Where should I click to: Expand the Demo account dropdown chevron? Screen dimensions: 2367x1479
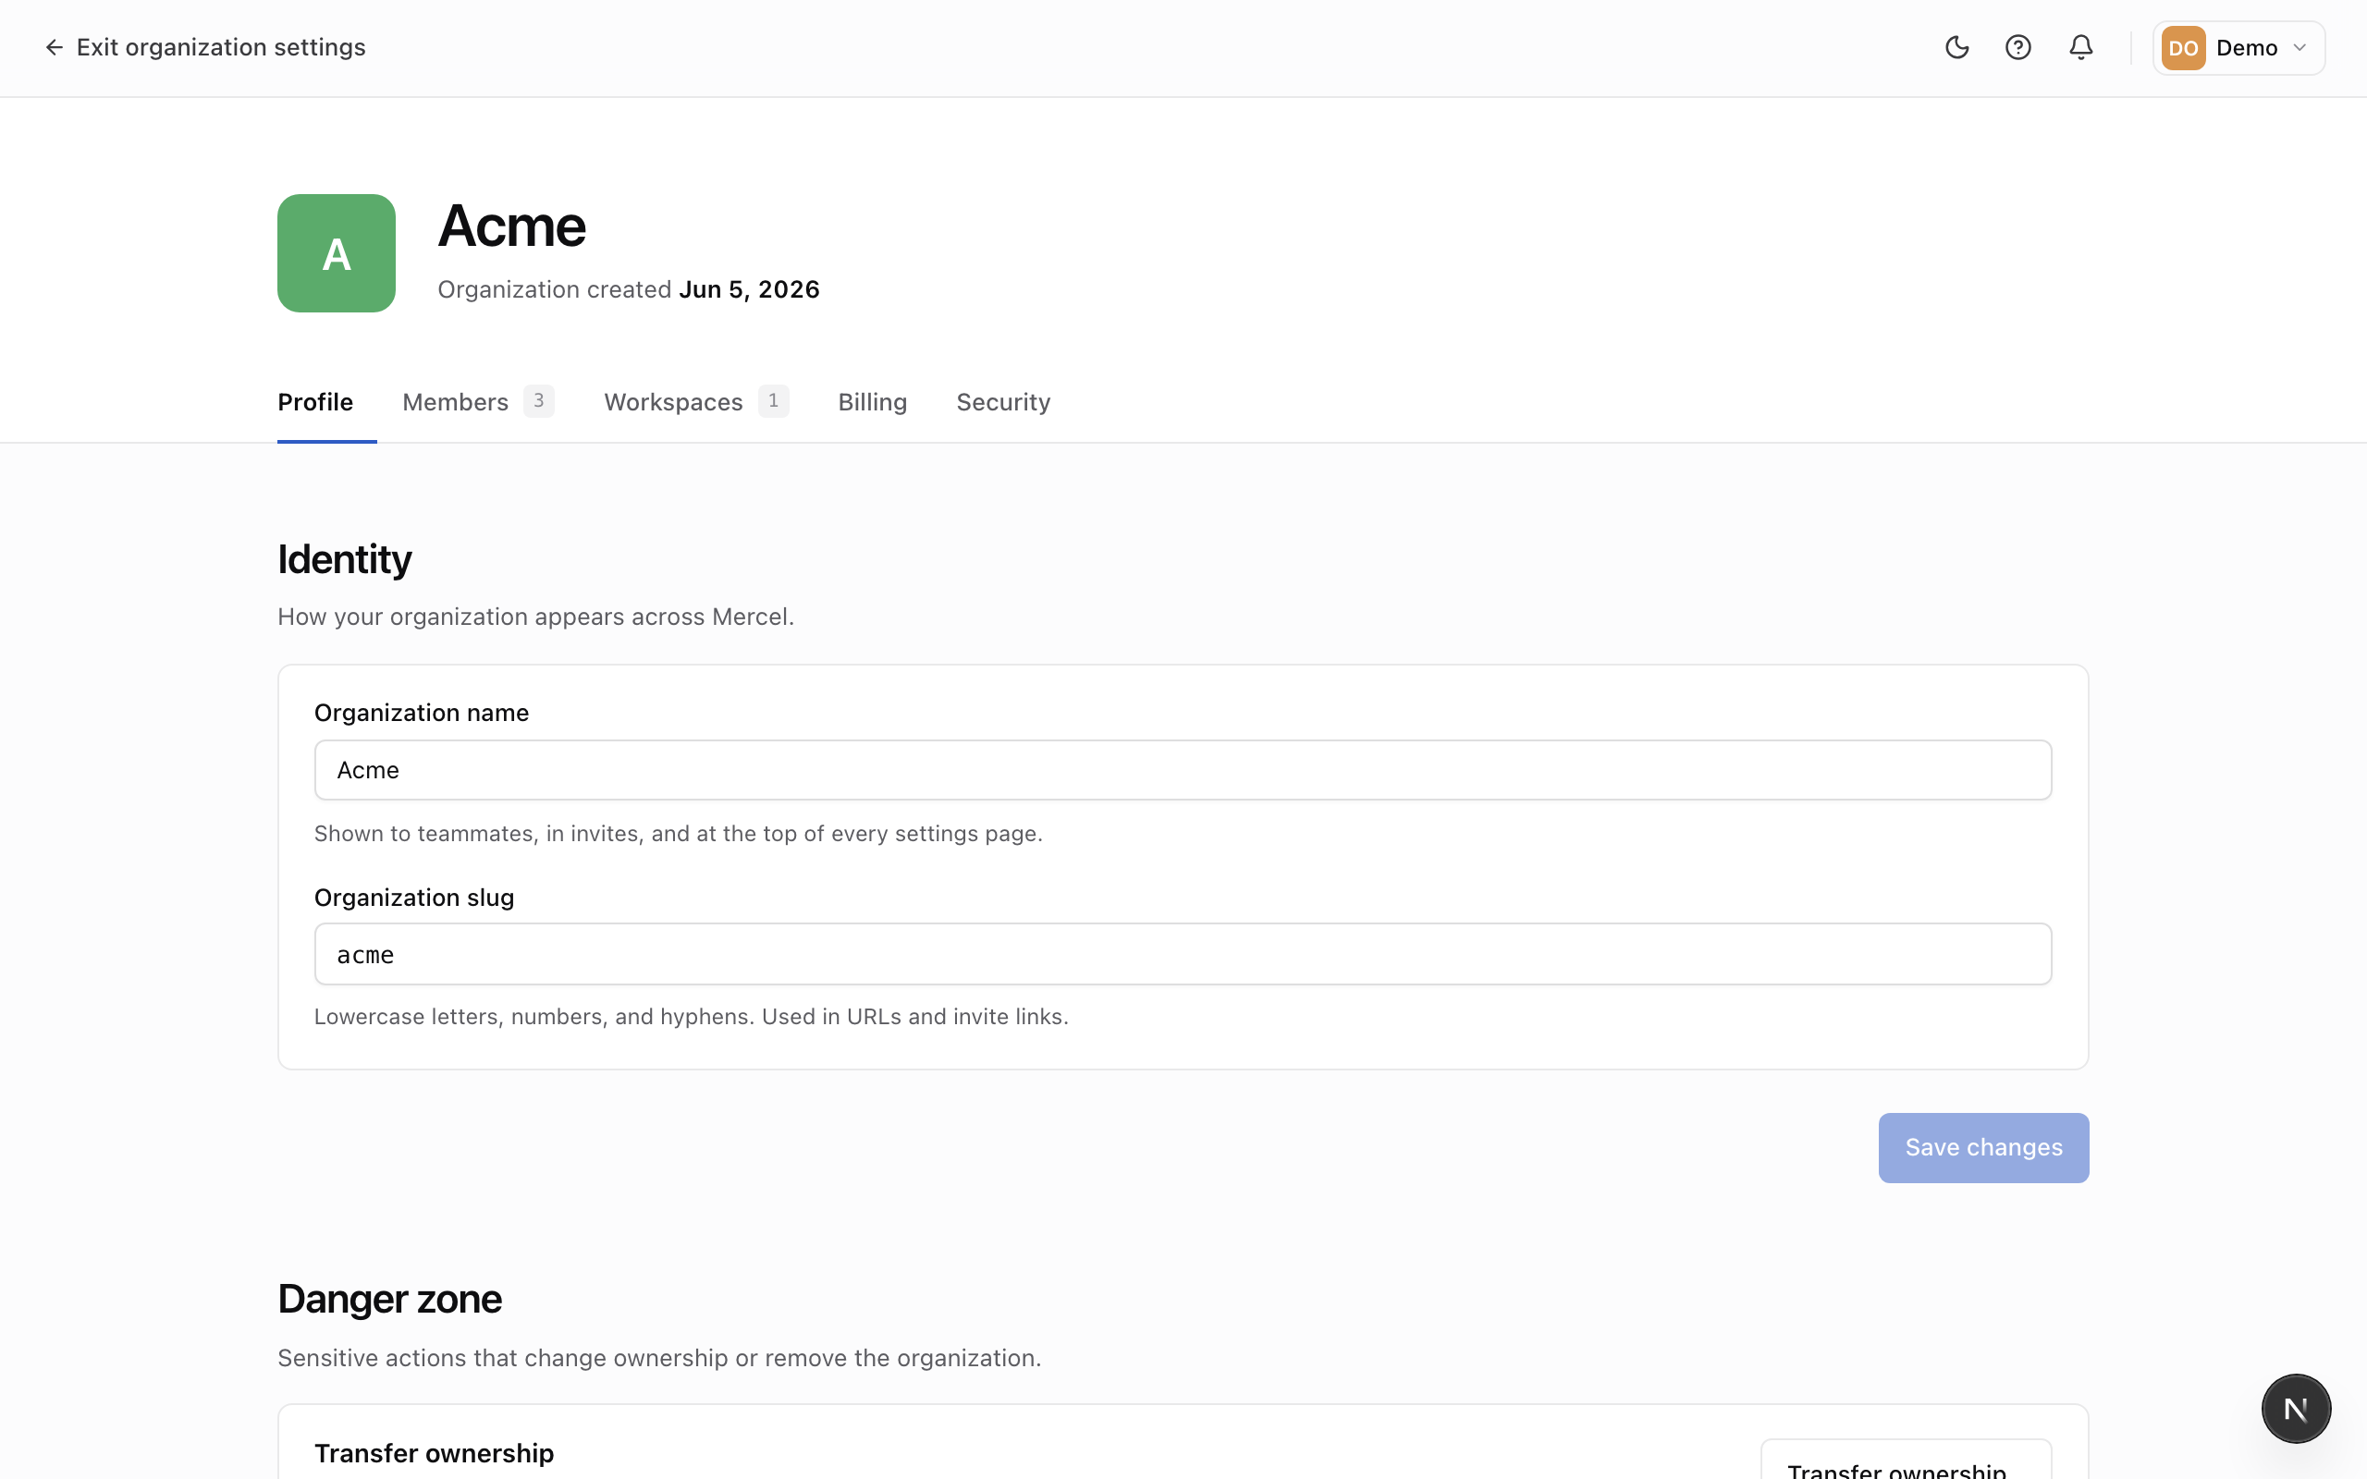tap(2300, 48)
